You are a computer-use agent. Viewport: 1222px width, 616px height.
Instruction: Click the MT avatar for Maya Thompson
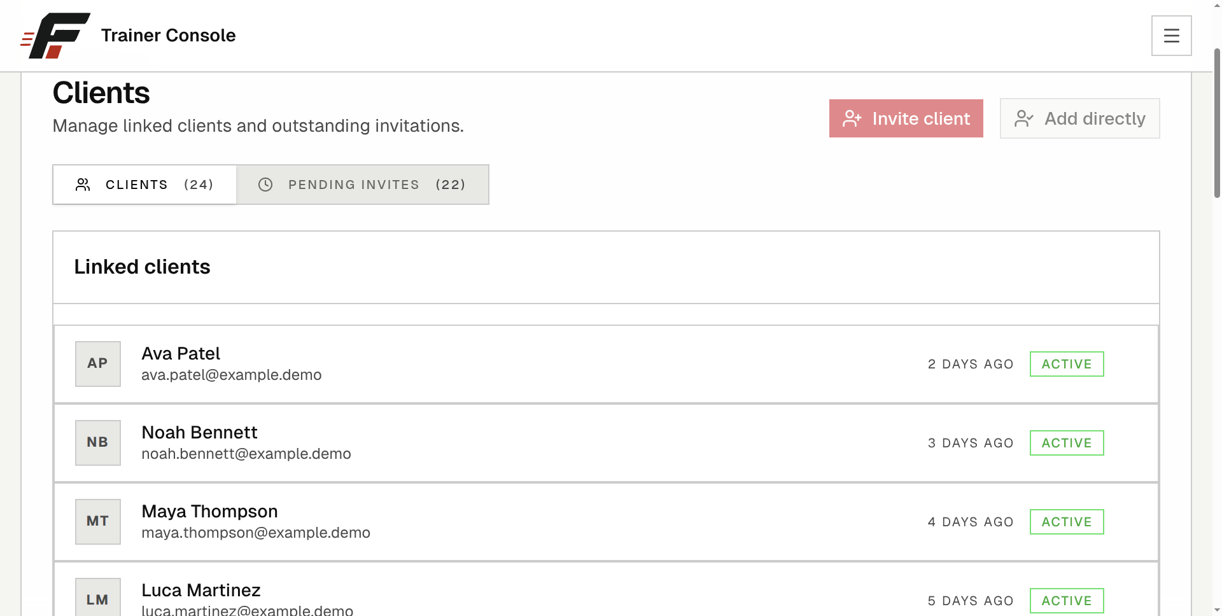(x=98, y=522)
